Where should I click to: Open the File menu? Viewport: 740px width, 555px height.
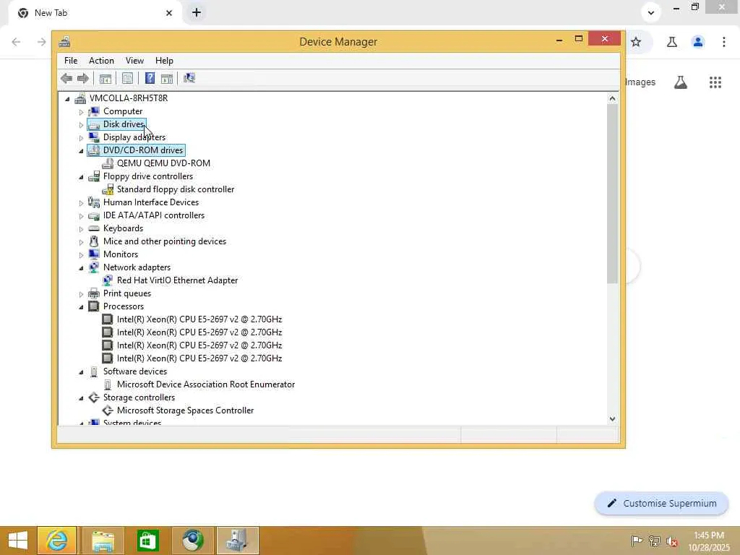[71, 61]
